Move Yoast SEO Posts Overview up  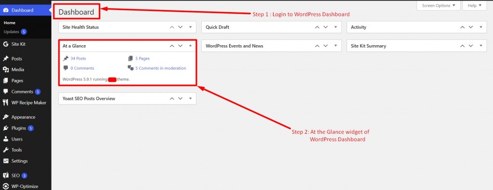172,99
